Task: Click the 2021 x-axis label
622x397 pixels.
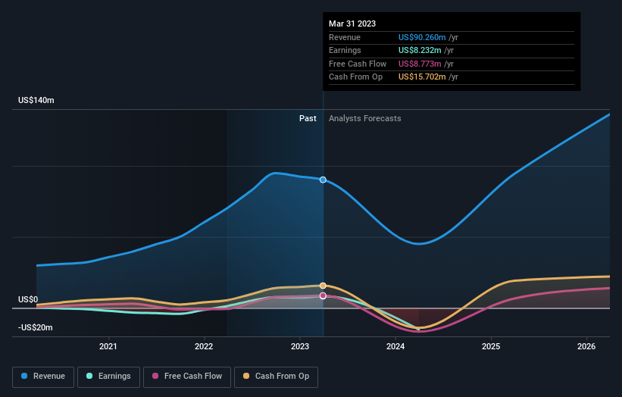Action: pos(108,346)
